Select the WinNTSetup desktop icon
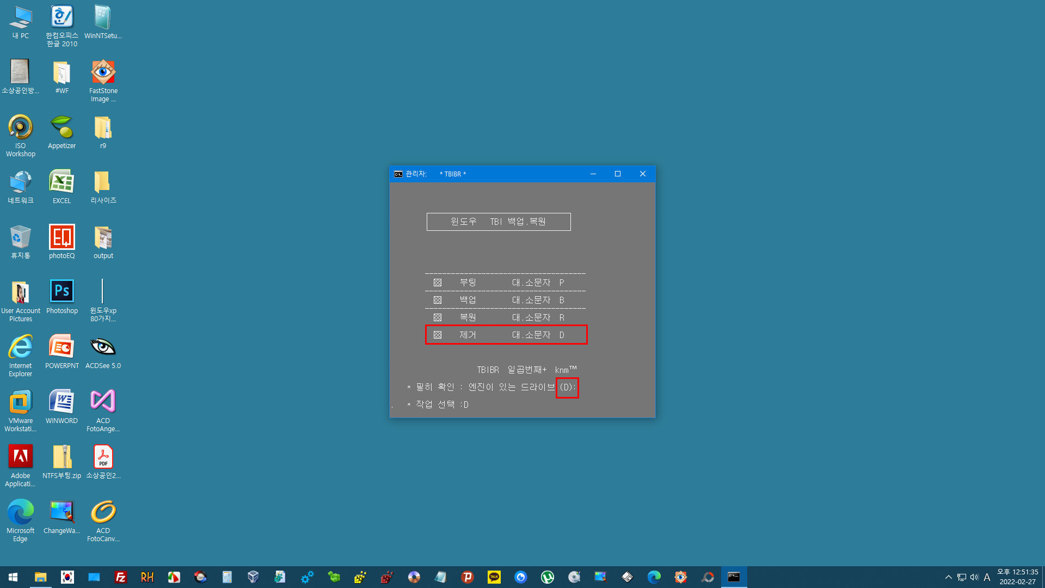 click(x=103, y=23)
